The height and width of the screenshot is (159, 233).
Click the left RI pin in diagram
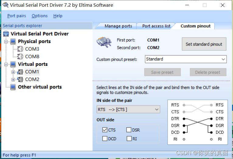[x=184, y=139]
